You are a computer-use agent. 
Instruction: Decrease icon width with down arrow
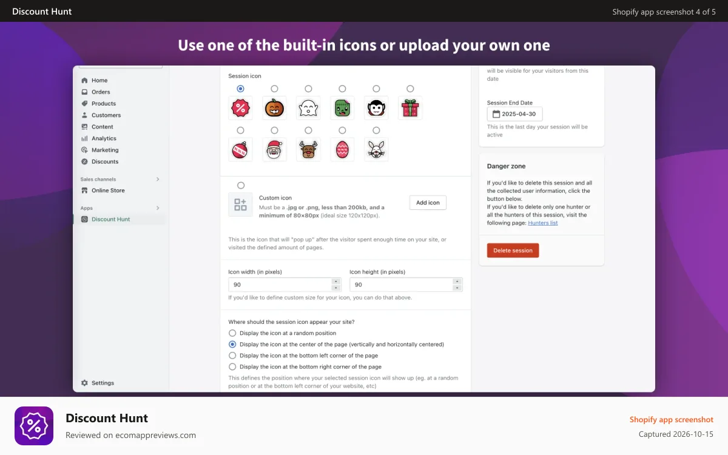336,288
